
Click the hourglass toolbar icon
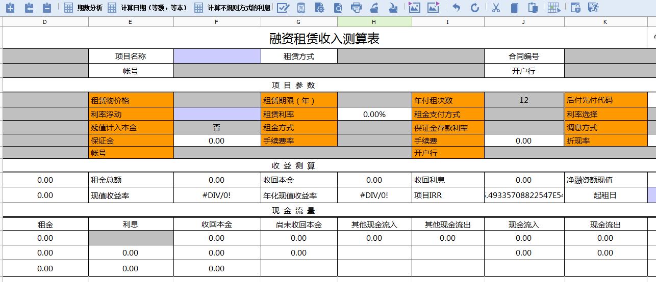point(301,8)
